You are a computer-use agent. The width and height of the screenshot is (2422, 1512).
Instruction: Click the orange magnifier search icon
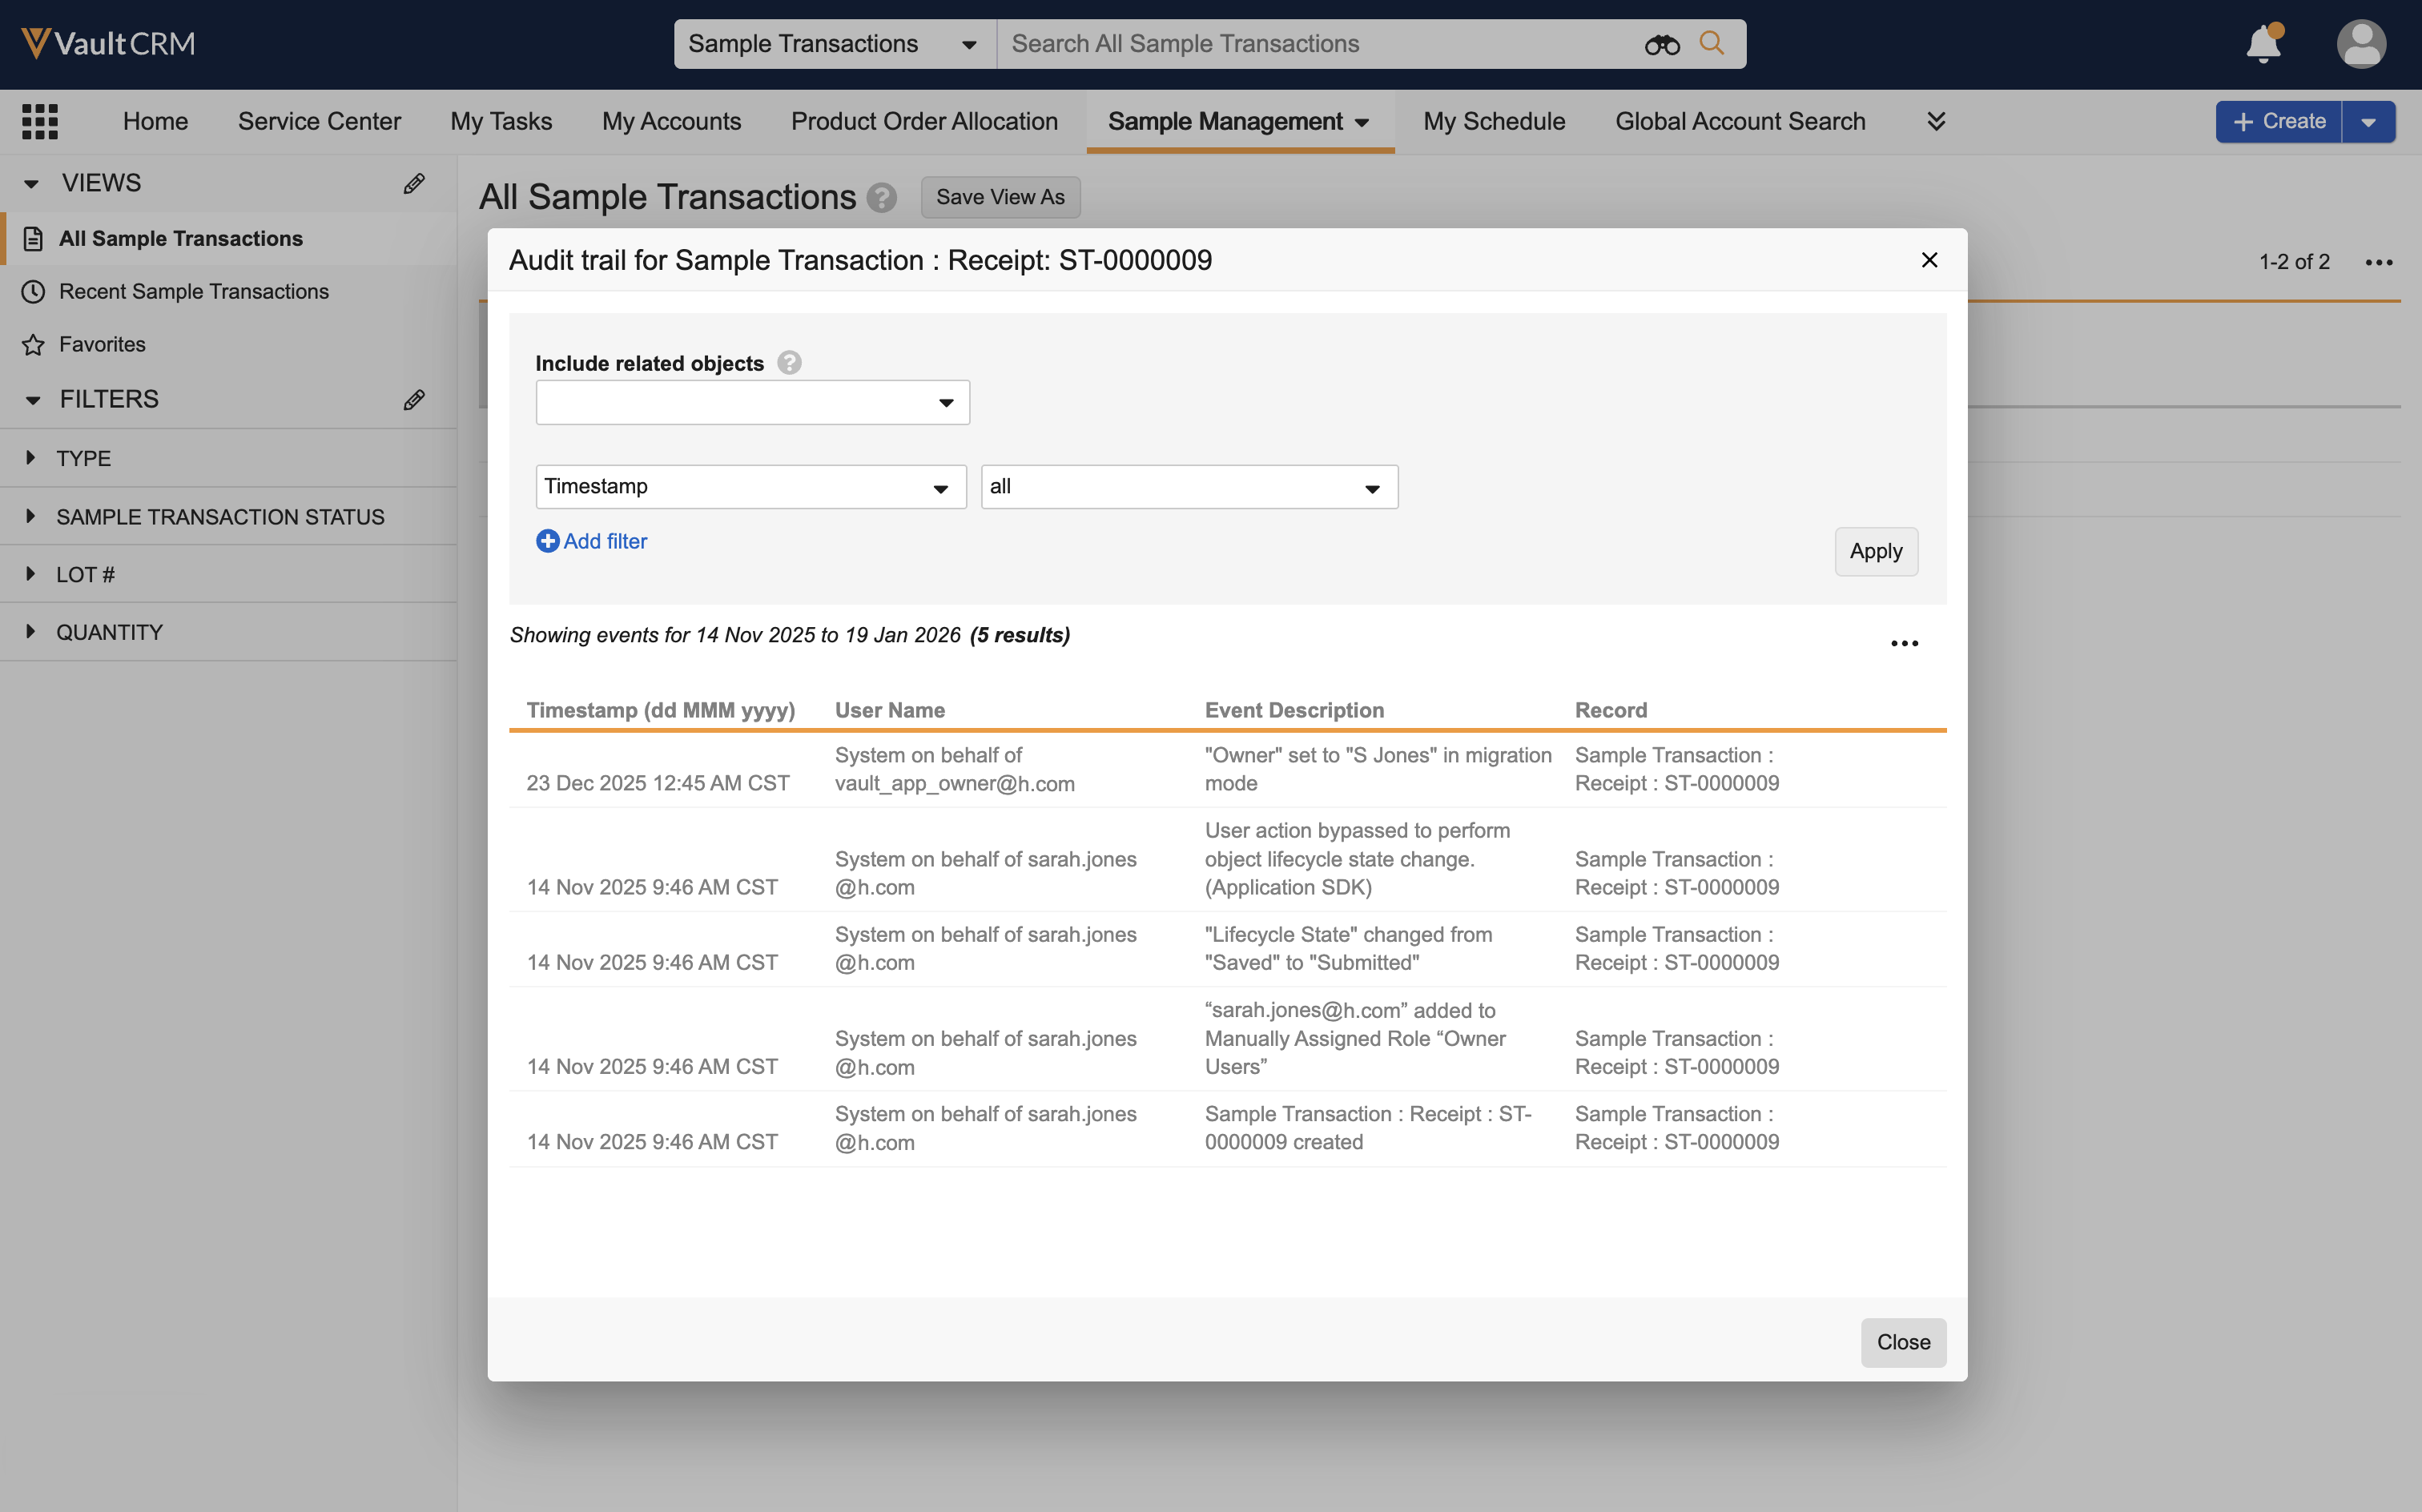[1711, 44]
